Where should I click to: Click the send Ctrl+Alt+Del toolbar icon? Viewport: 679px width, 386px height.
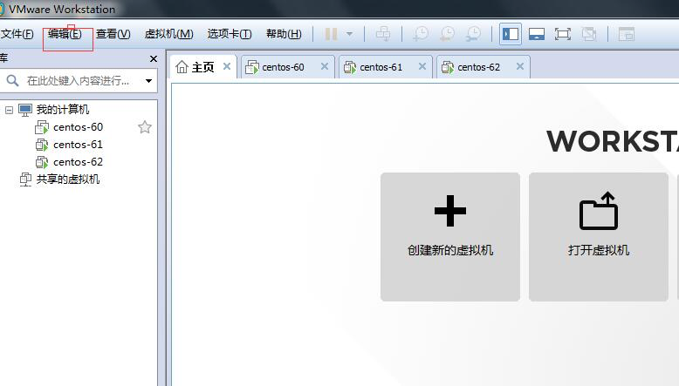[x=383, y=34]
